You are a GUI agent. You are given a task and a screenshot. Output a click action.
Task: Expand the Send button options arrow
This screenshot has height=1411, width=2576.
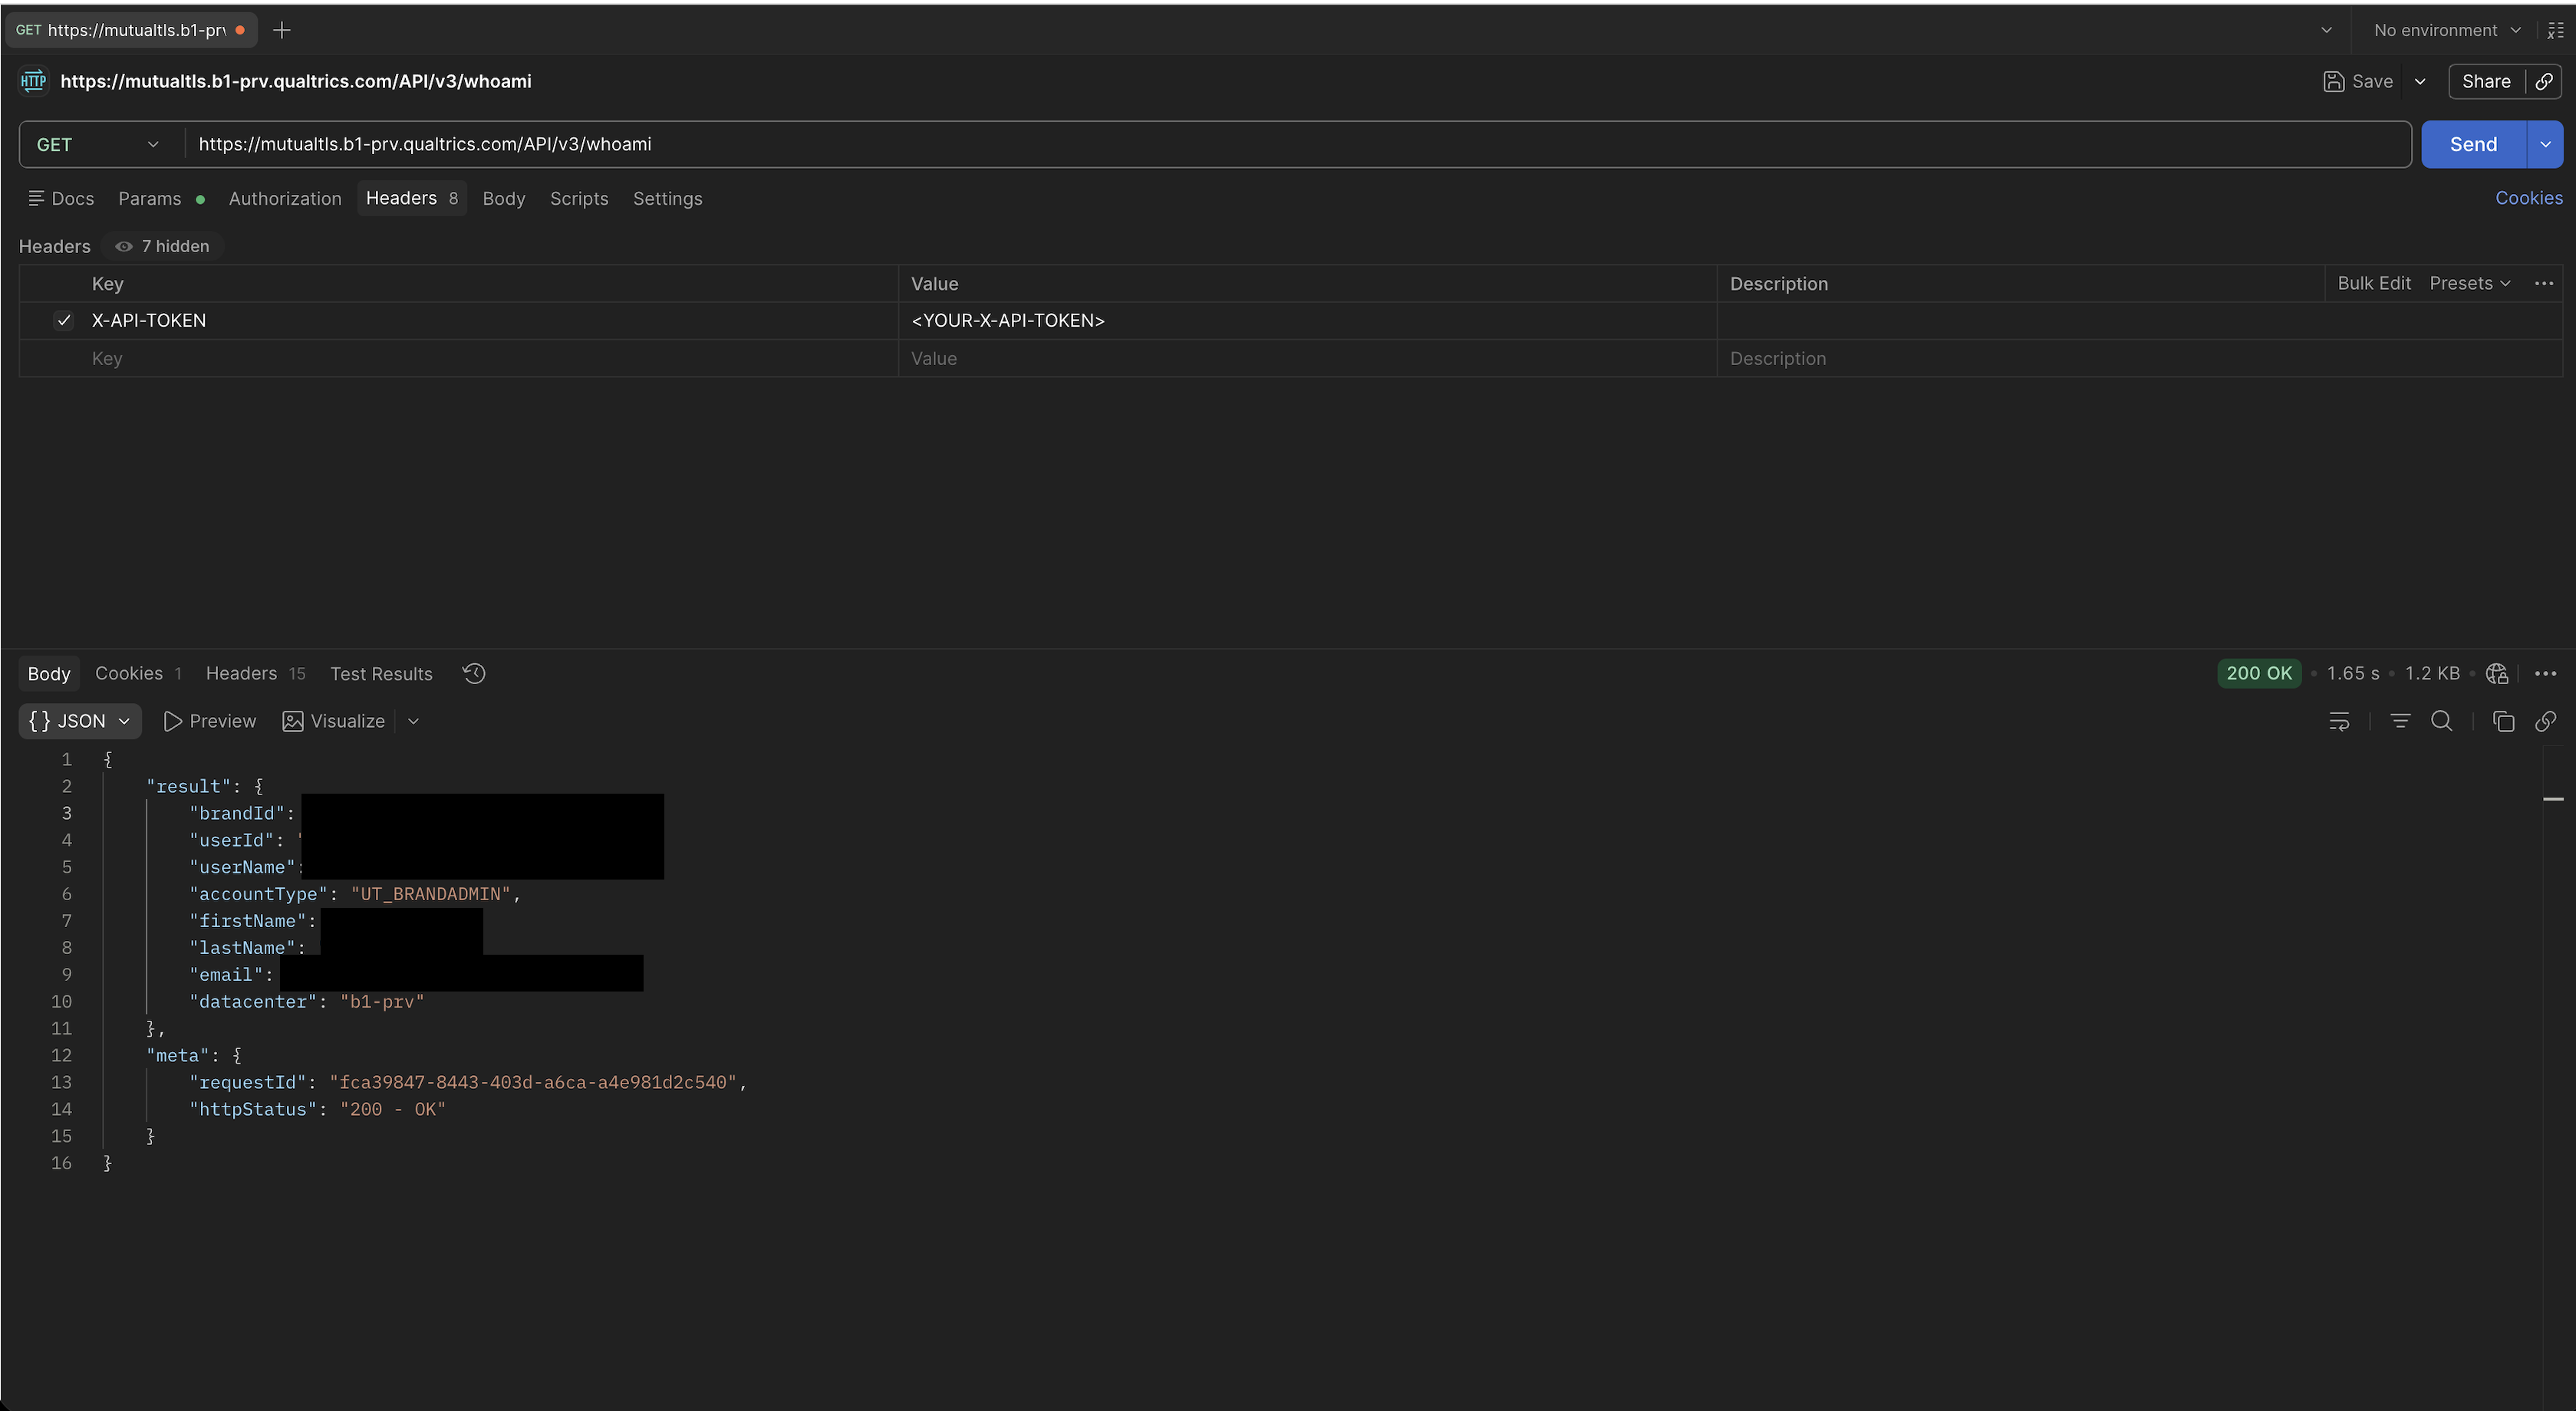[2545, 145]
